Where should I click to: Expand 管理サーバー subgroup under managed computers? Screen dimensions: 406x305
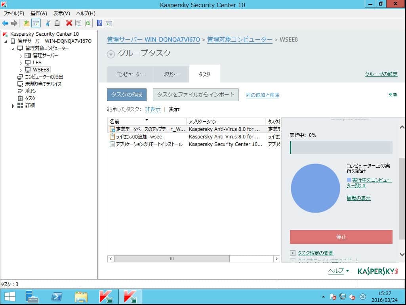point(21,56)
